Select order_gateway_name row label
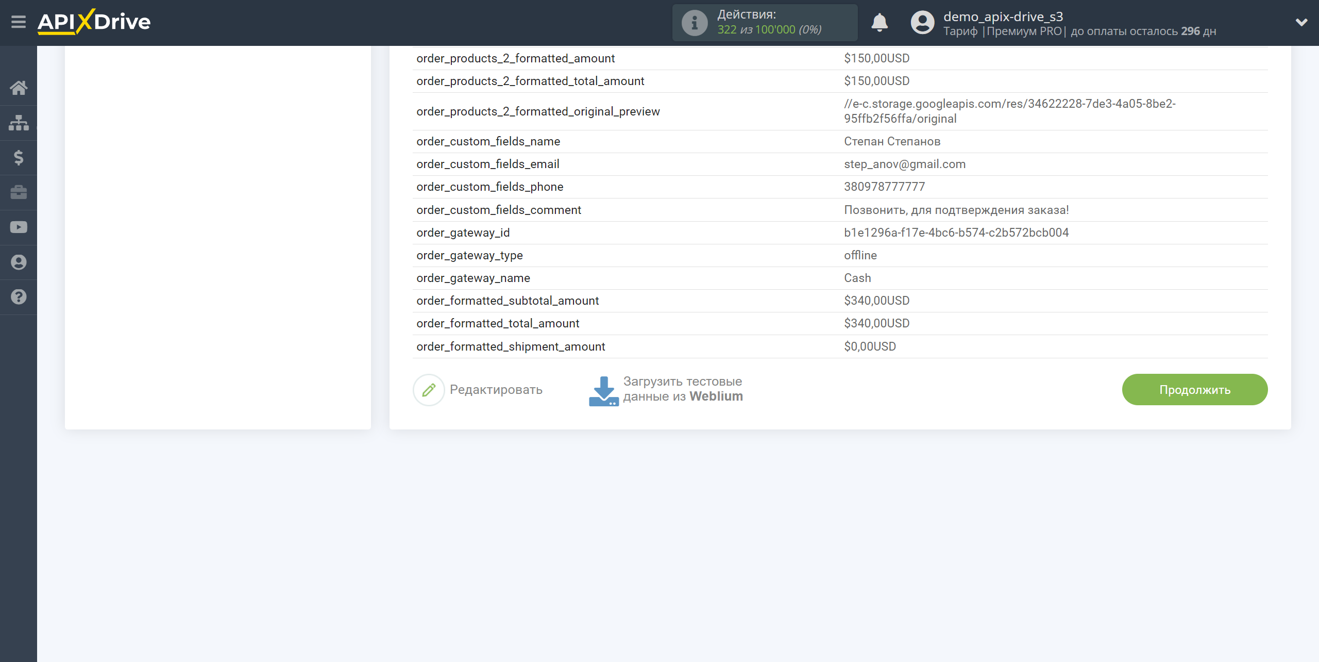1319x662 pixels. click(x=473, y=278)
